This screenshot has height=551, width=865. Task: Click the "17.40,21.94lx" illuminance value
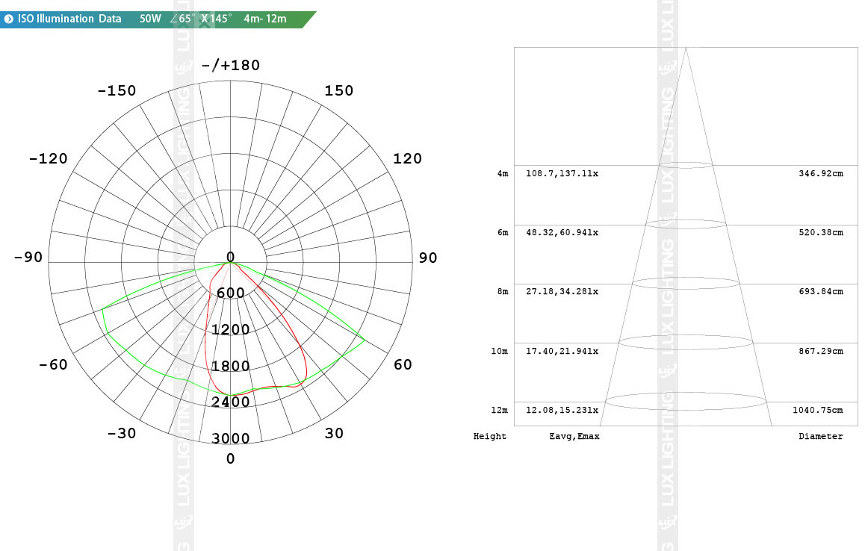pos(562,352)
